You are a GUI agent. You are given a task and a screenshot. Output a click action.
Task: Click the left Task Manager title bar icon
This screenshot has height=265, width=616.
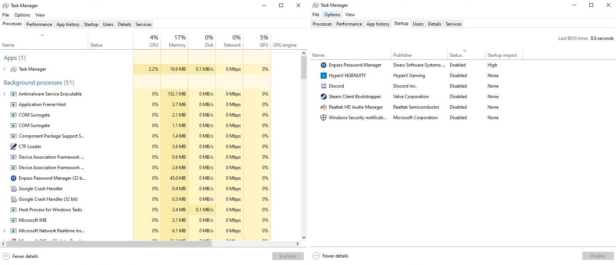point(6,6)
